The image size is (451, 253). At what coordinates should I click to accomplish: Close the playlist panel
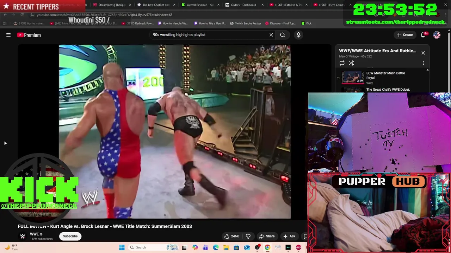tap(423, 53)
